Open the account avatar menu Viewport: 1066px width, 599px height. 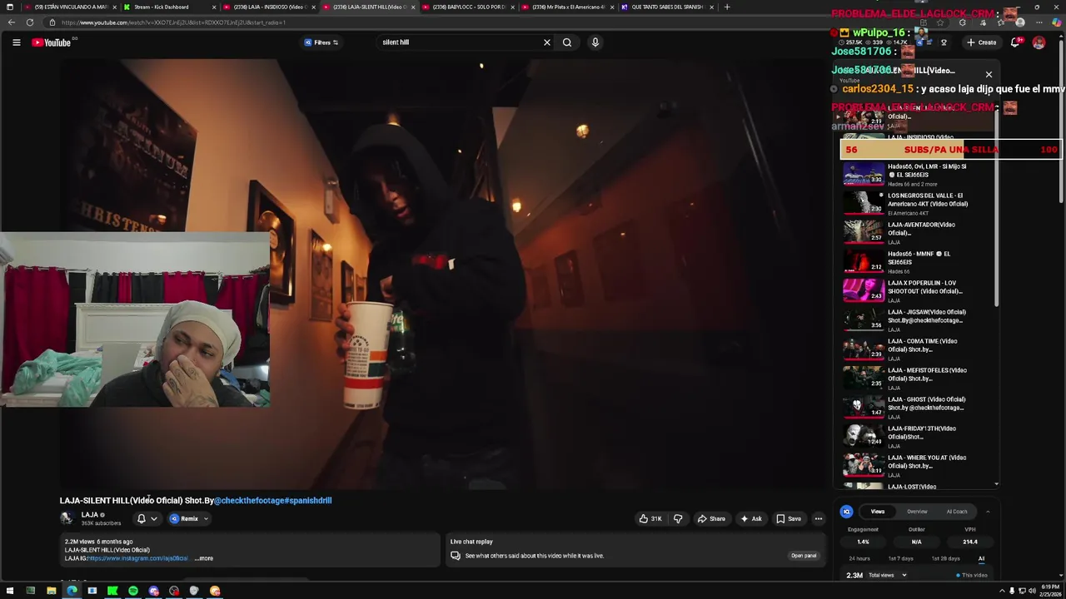click(x=1039, y=42)
